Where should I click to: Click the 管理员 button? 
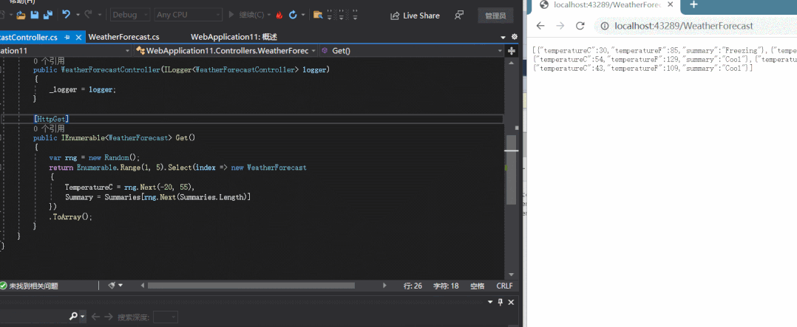(x=495, y=16)
